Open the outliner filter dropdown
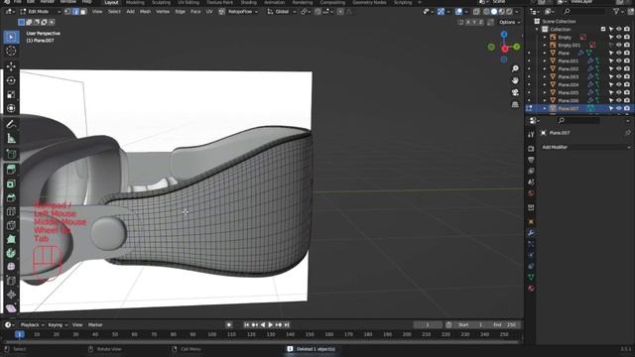This screenshot has height=357, width=635. (x=618, y=12)
